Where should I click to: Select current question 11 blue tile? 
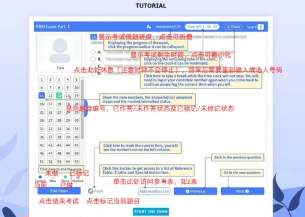tap(42, 95)
